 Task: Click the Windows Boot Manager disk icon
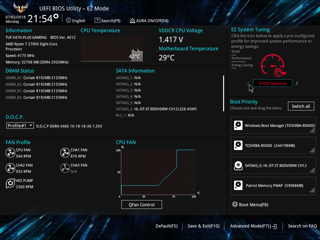coord(238,125)
